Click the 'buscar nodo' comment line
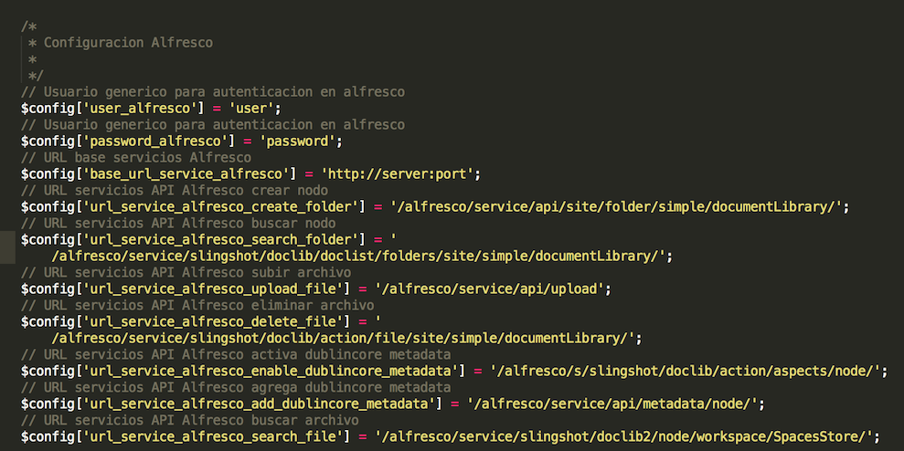 (178, 223)
